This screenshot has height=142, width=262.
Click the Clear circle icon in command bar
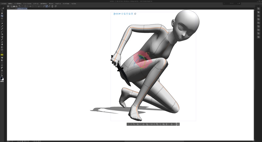(25, 6)
